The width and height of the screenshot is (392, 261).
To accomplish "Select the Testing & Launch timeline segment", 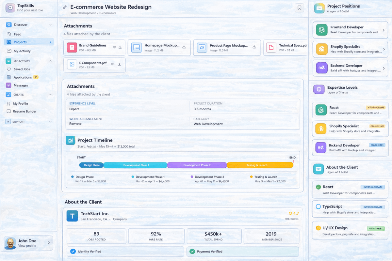I will tap(260, 165).
